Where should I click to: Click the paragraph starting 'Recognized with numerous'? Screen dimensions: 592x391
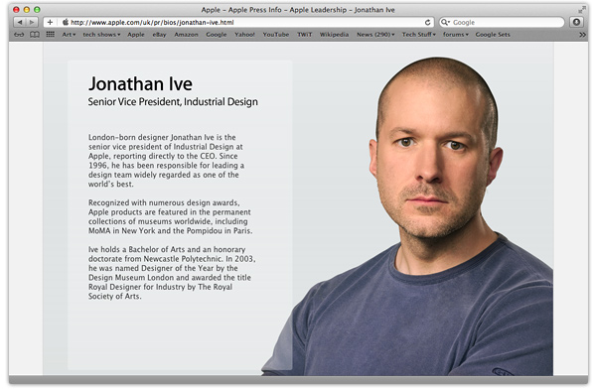tap(170, 216)
